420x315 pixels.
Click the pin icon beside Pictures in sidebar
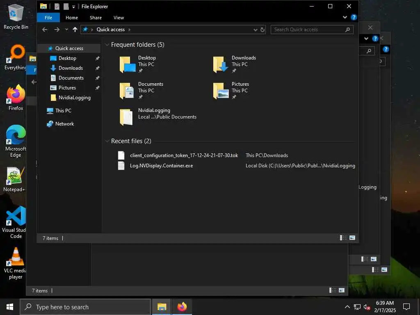[98, 88]
